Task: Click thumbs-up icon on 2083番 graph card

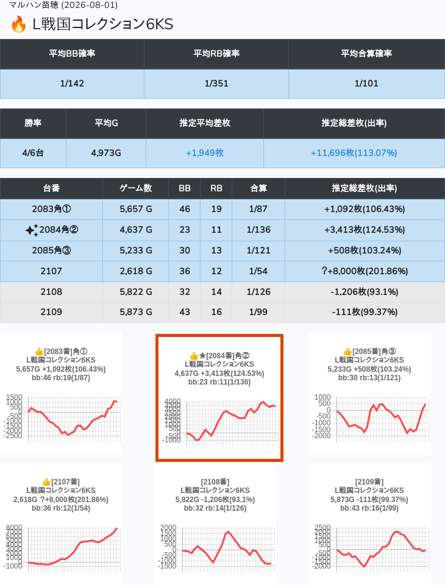Action: [39, 352]
